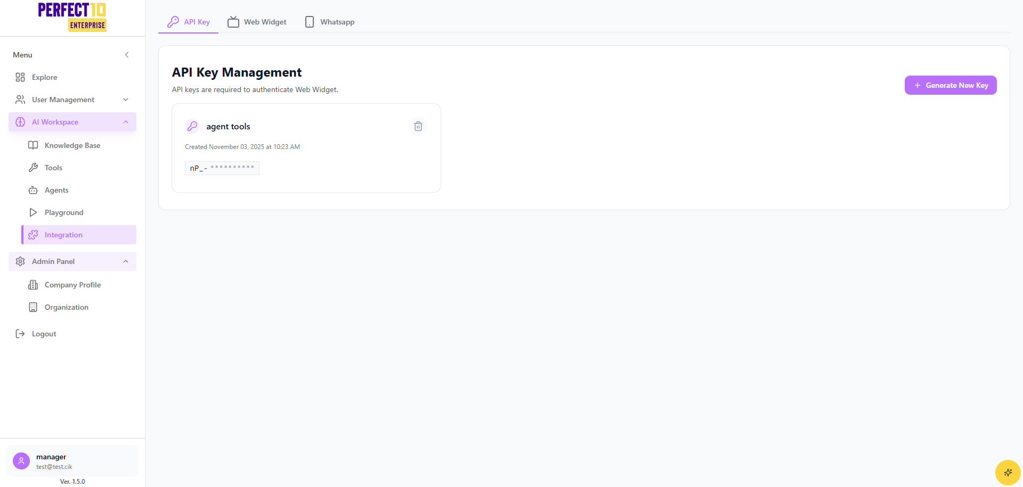
Task: Open the Organization page
Action: coord(79,307)
